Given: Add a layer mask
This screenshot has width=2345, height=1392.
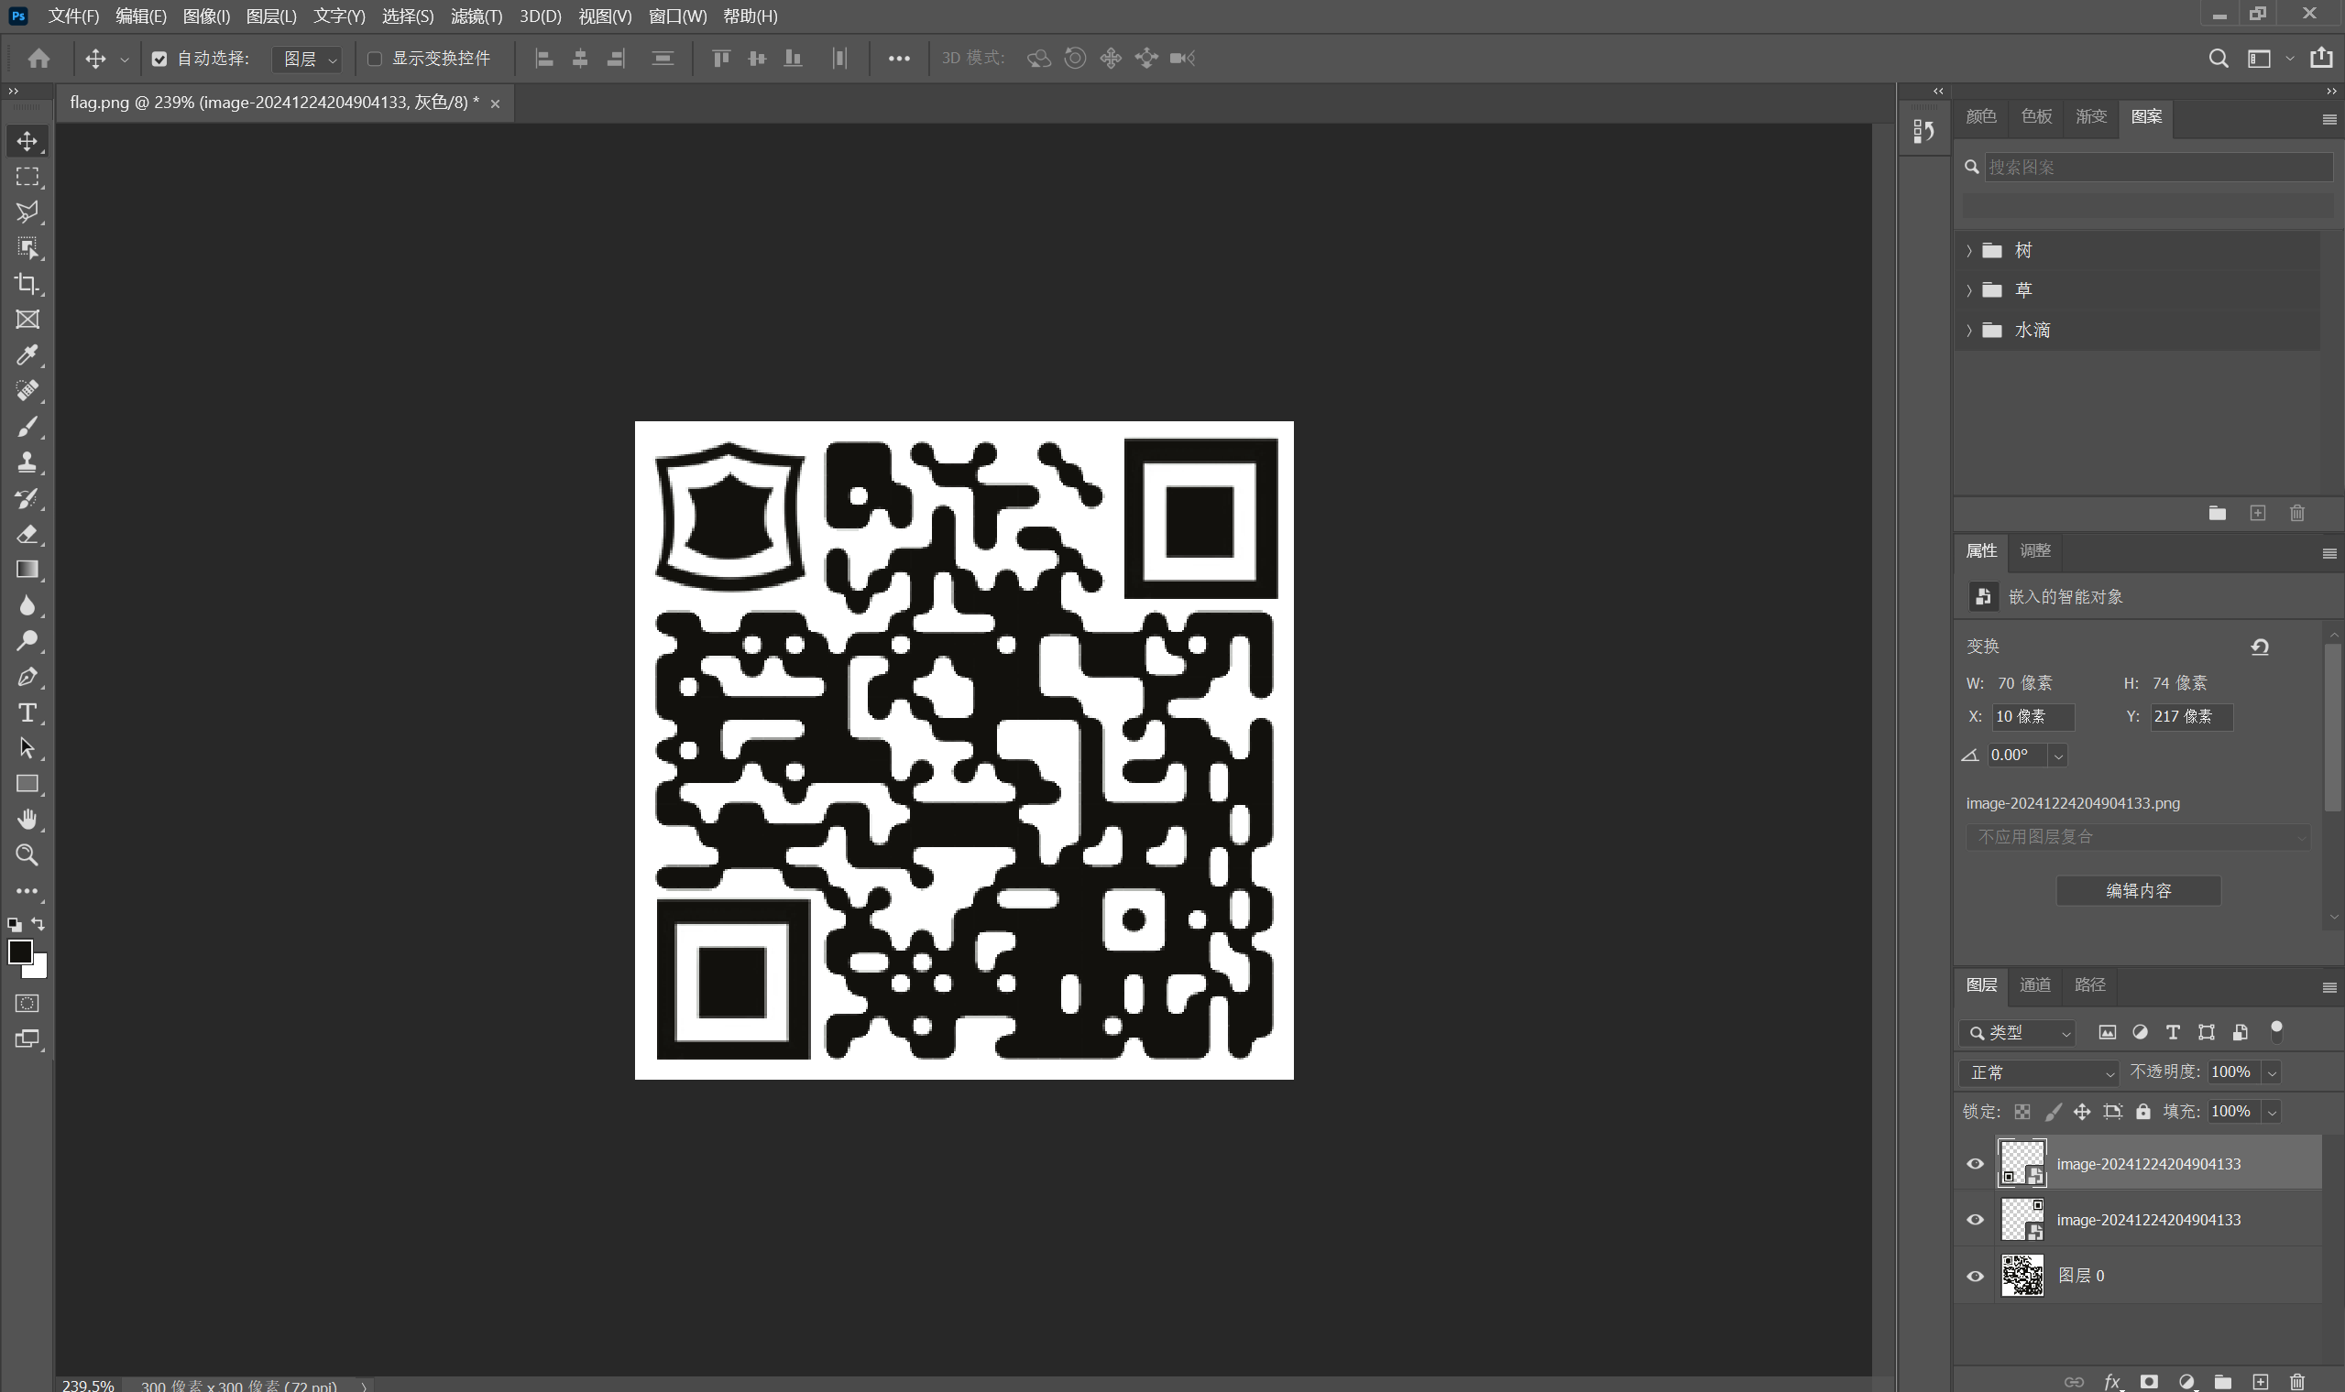Looking at the screenshot, I should click(2149, 1381).
